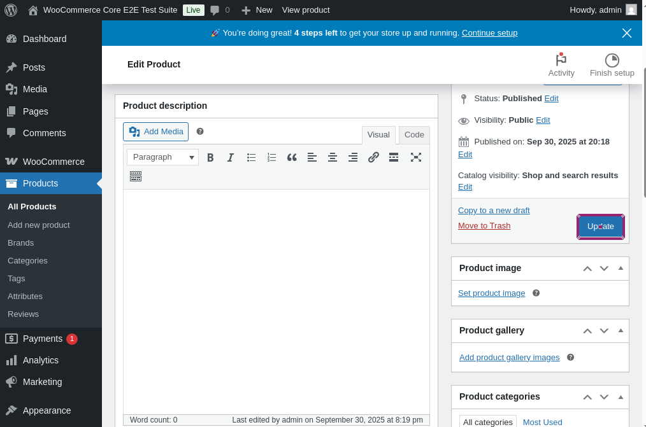Viewport: 646px width, 427px height.
Task: Insert a blockquote
Action: coord(292,157)
